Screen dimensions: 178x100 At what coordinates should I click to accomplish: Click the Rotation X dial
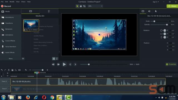click(165, 37)
